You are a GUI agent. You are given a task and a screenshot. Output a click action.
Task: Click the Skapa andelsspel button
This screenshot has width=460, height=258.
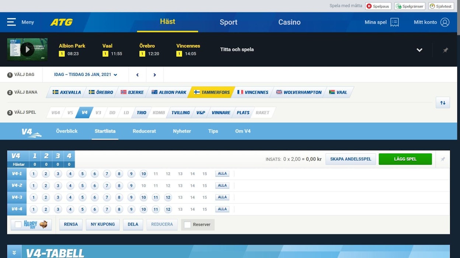tap(351, 159)
